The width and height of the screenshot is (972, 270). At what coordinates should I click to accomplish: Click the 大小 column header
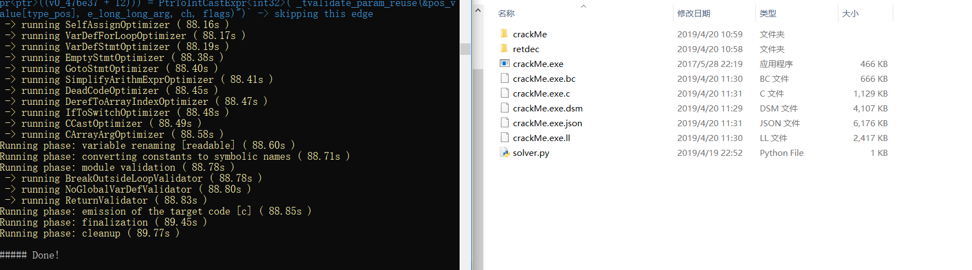click(x=850, y=14)
